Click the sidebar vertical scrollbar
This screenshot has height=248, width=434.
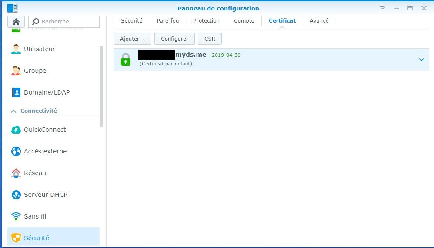click(x=102, y=86)
